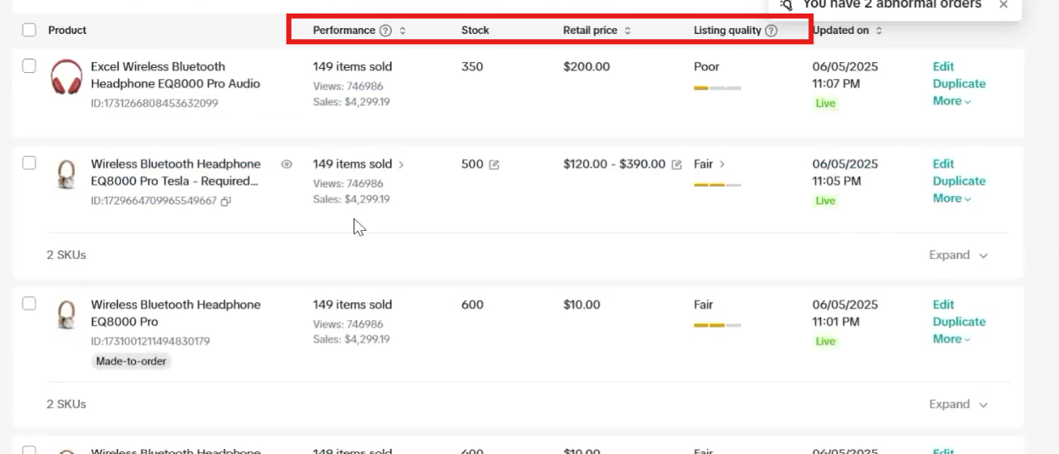Dismiss the abnormal orders notification

point(1004,5)
